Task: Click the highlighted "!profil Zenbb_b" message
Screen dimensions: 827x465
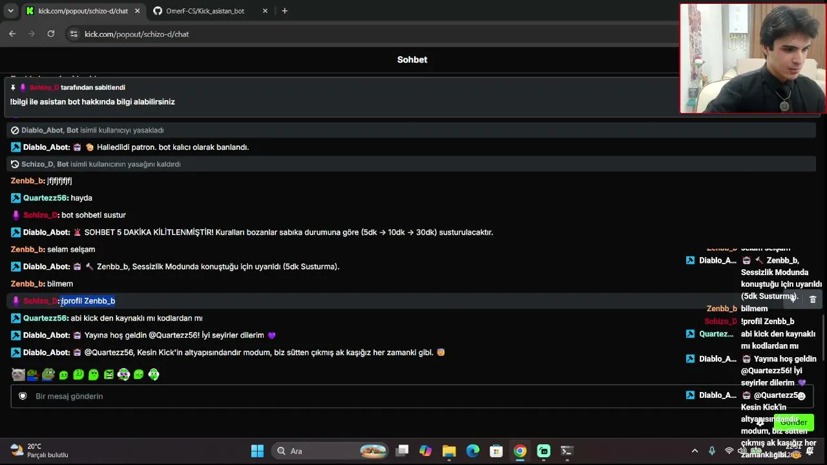Action: (x=89, y=301)
